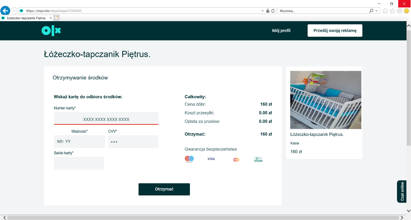This screenshot has height=220, width=411.
Task: Open Mój profil
Action: pyautogui.click(x=281, y=30)
